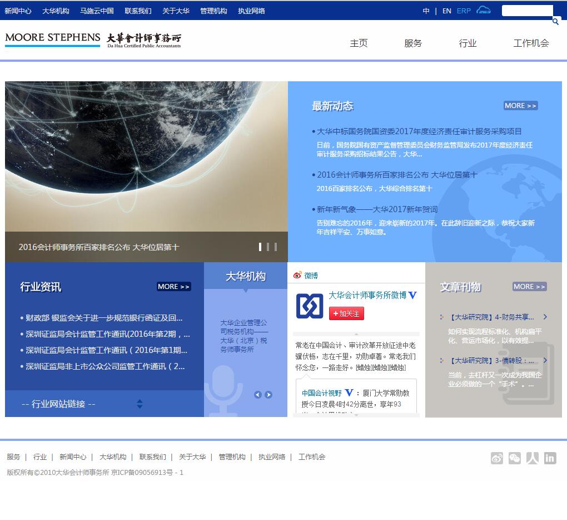Open 大华企业管理公司税务机构 link
567x520 pixels.
pos(244,336)
